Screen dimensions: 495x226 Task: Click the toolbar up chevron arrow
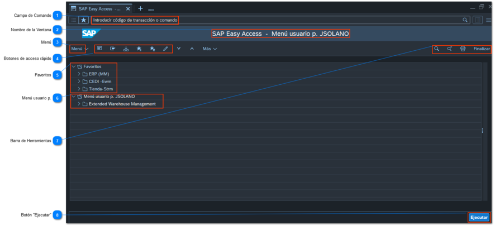[x=192, y=49]
